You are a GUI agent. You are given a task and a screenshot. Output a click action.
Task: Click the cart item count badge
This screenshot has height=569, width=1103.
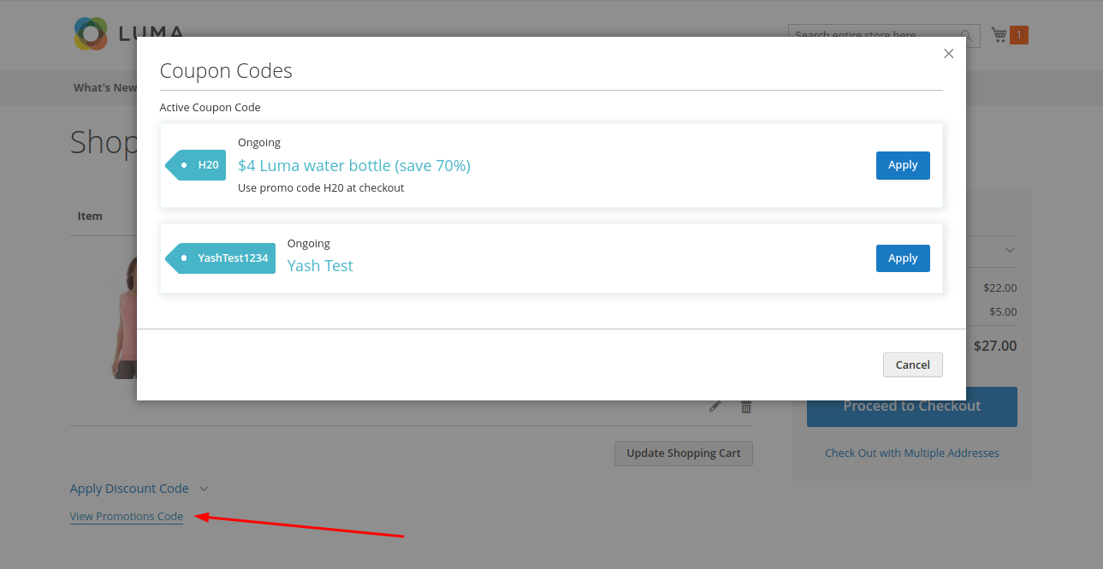tap(1018, 35)
